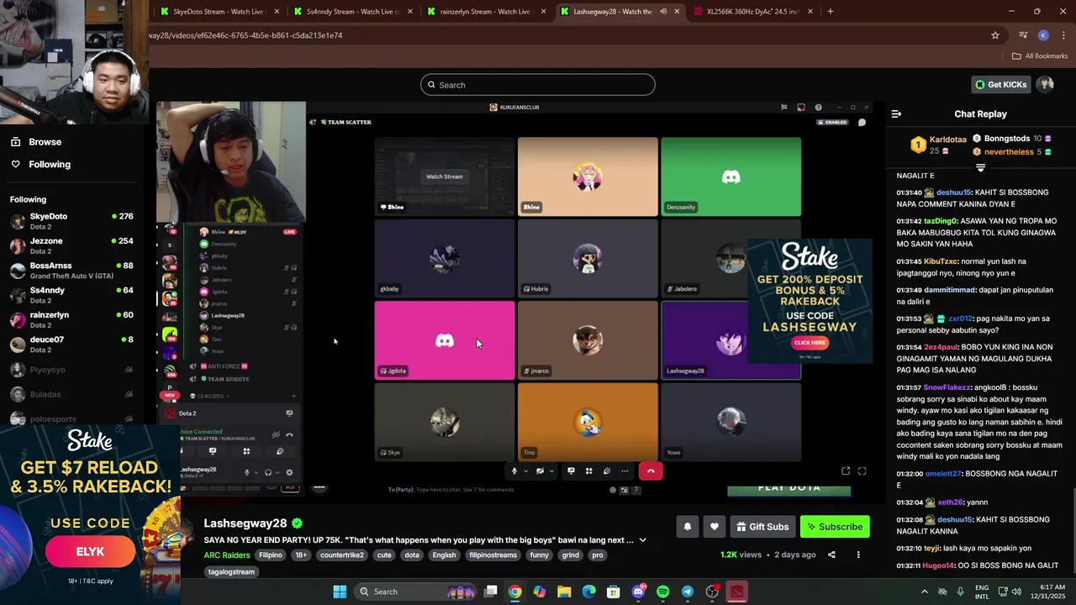Toggle mute mic in Discord user panel
This screenshot has height=605, width=1076.
tap(247, 472)
